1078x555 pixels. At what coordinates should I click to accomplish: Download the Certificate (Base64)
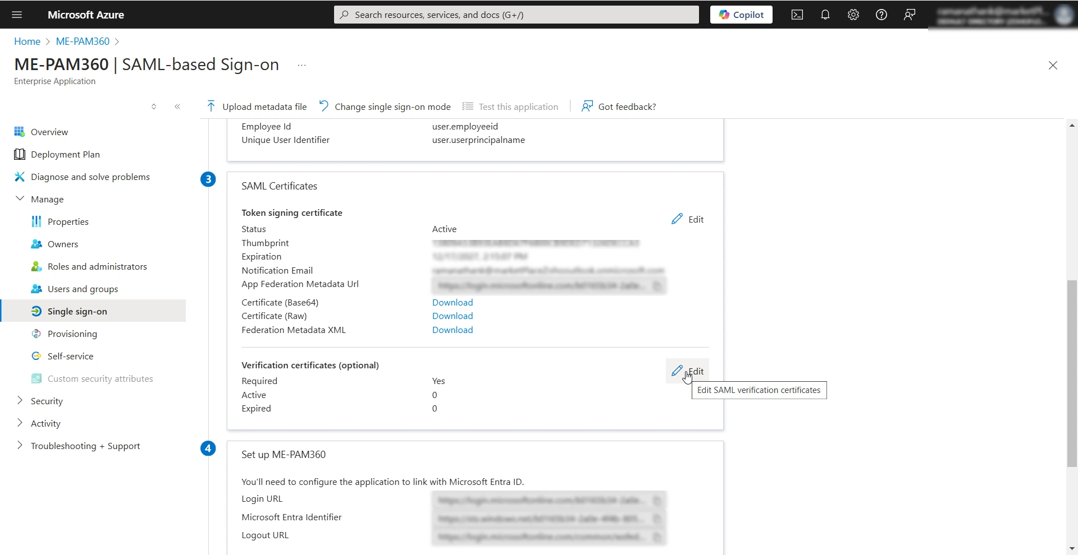point(452,302)
